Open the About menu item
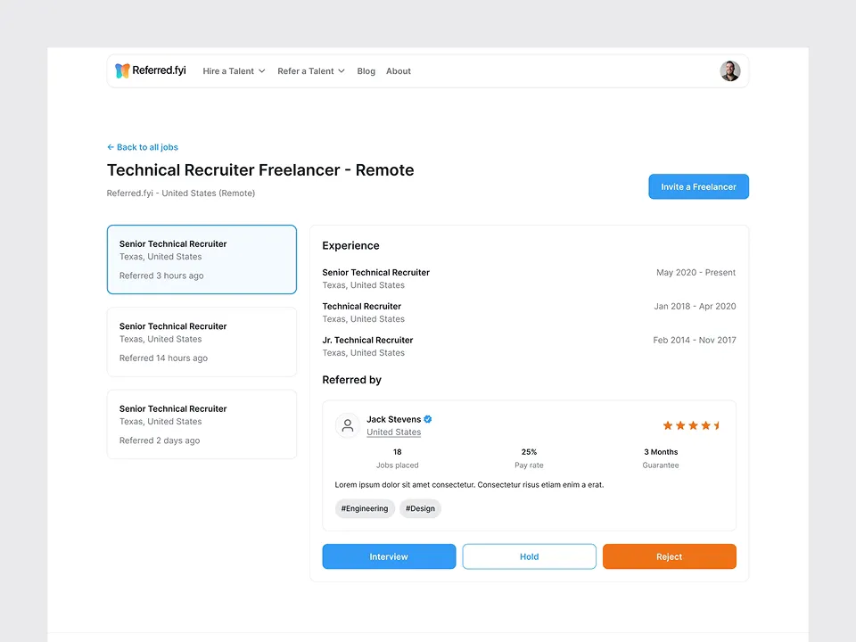 tap(398, 71)
